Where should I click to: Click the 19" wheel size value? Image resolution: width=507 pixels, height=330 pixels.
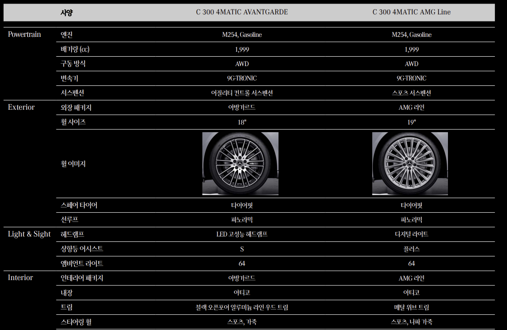[x=411, y=122]
